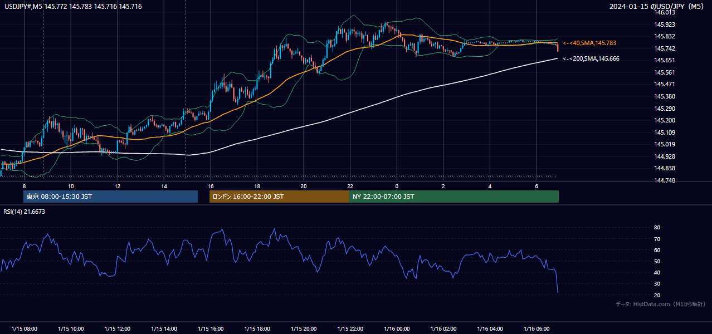Click price axis value 144.748

pyautogui.click(x=665, y=180)
